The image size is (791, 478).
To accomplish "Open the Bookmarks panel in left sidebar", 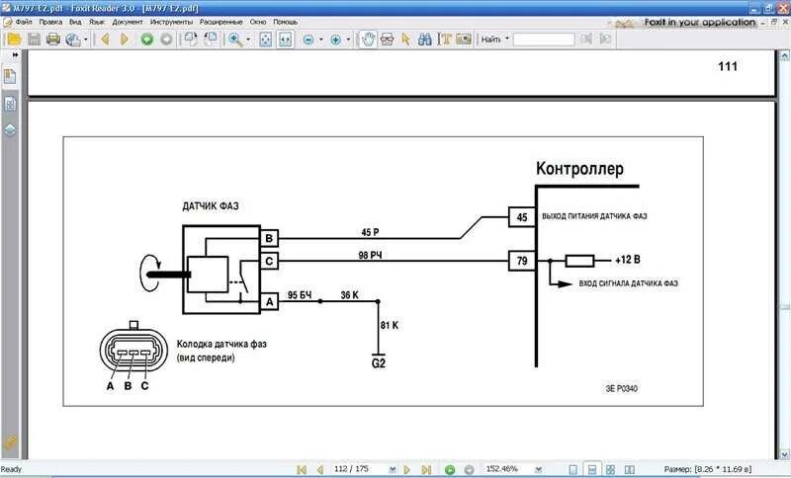I will pos(10,77).
